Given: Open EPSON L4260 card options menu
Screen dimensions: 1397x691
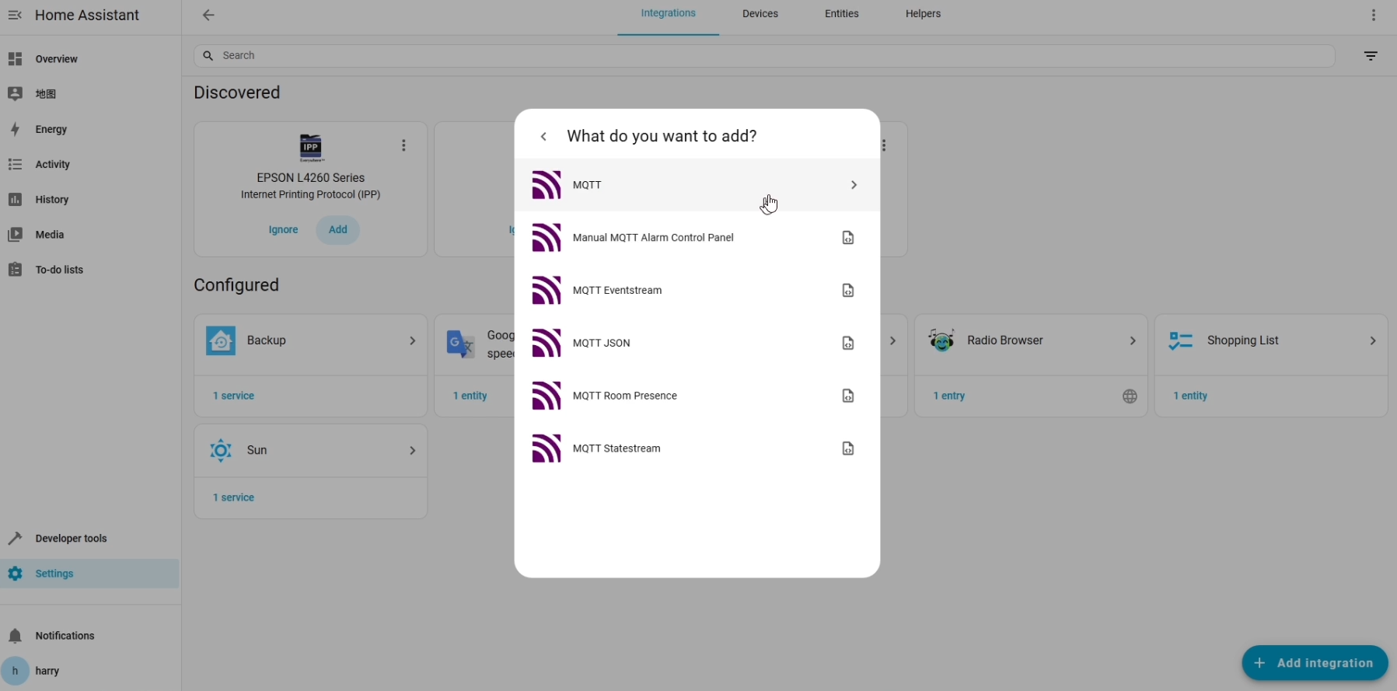Looking at the screenshot, I should (403, 145).
